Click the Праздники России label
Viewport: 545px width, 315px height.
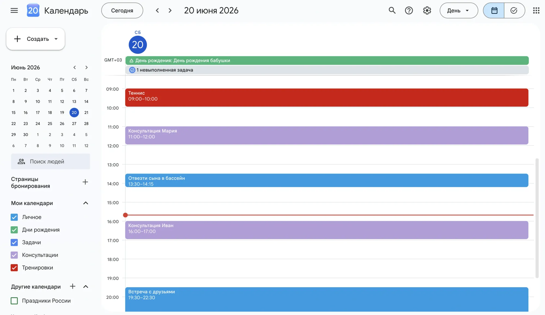[46, 301]
